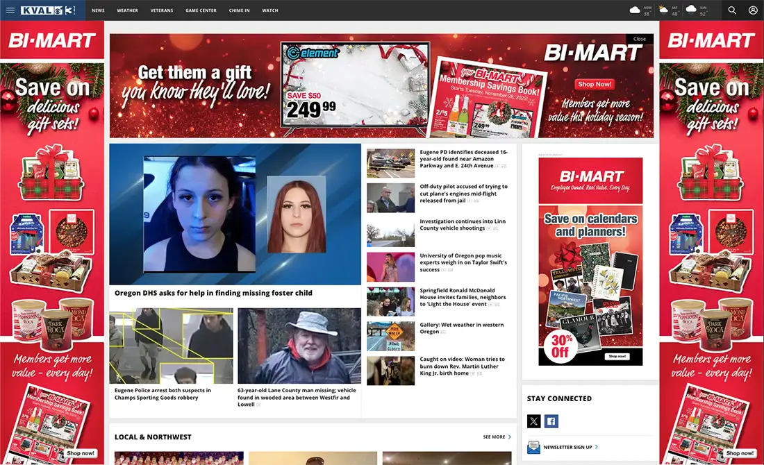
Task: Open the Champs Sporting Goods robbery thumbnail
Action: coord(171,346)
